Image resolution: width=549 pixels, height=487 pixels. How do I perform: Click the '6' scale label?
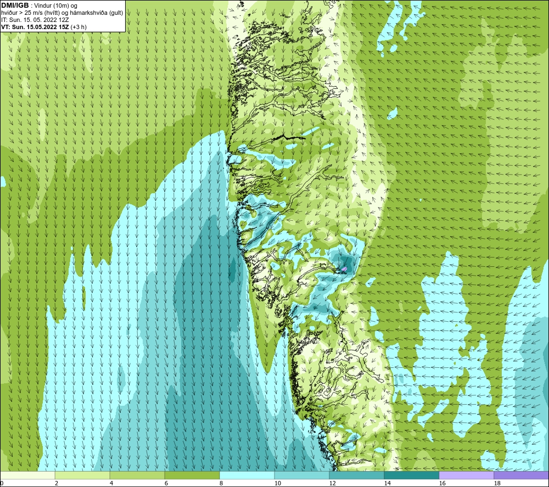166,484
